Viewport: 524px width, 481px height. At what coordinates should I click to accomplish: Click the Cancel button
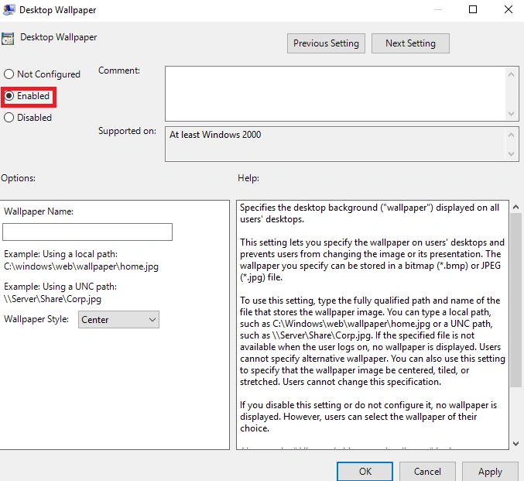(x=427, y=471)
